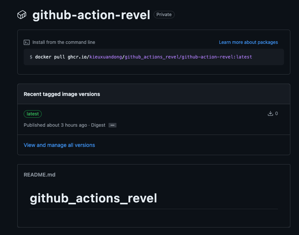Click the download count number 0
Viewport: 299px width, 235px height.
(x=276, y=114)
